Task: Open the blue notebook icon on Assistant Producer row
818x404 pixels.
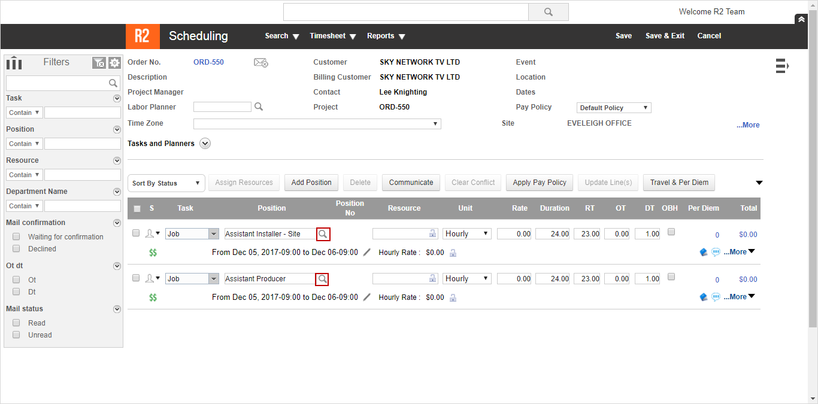Action: coord(704,297)
